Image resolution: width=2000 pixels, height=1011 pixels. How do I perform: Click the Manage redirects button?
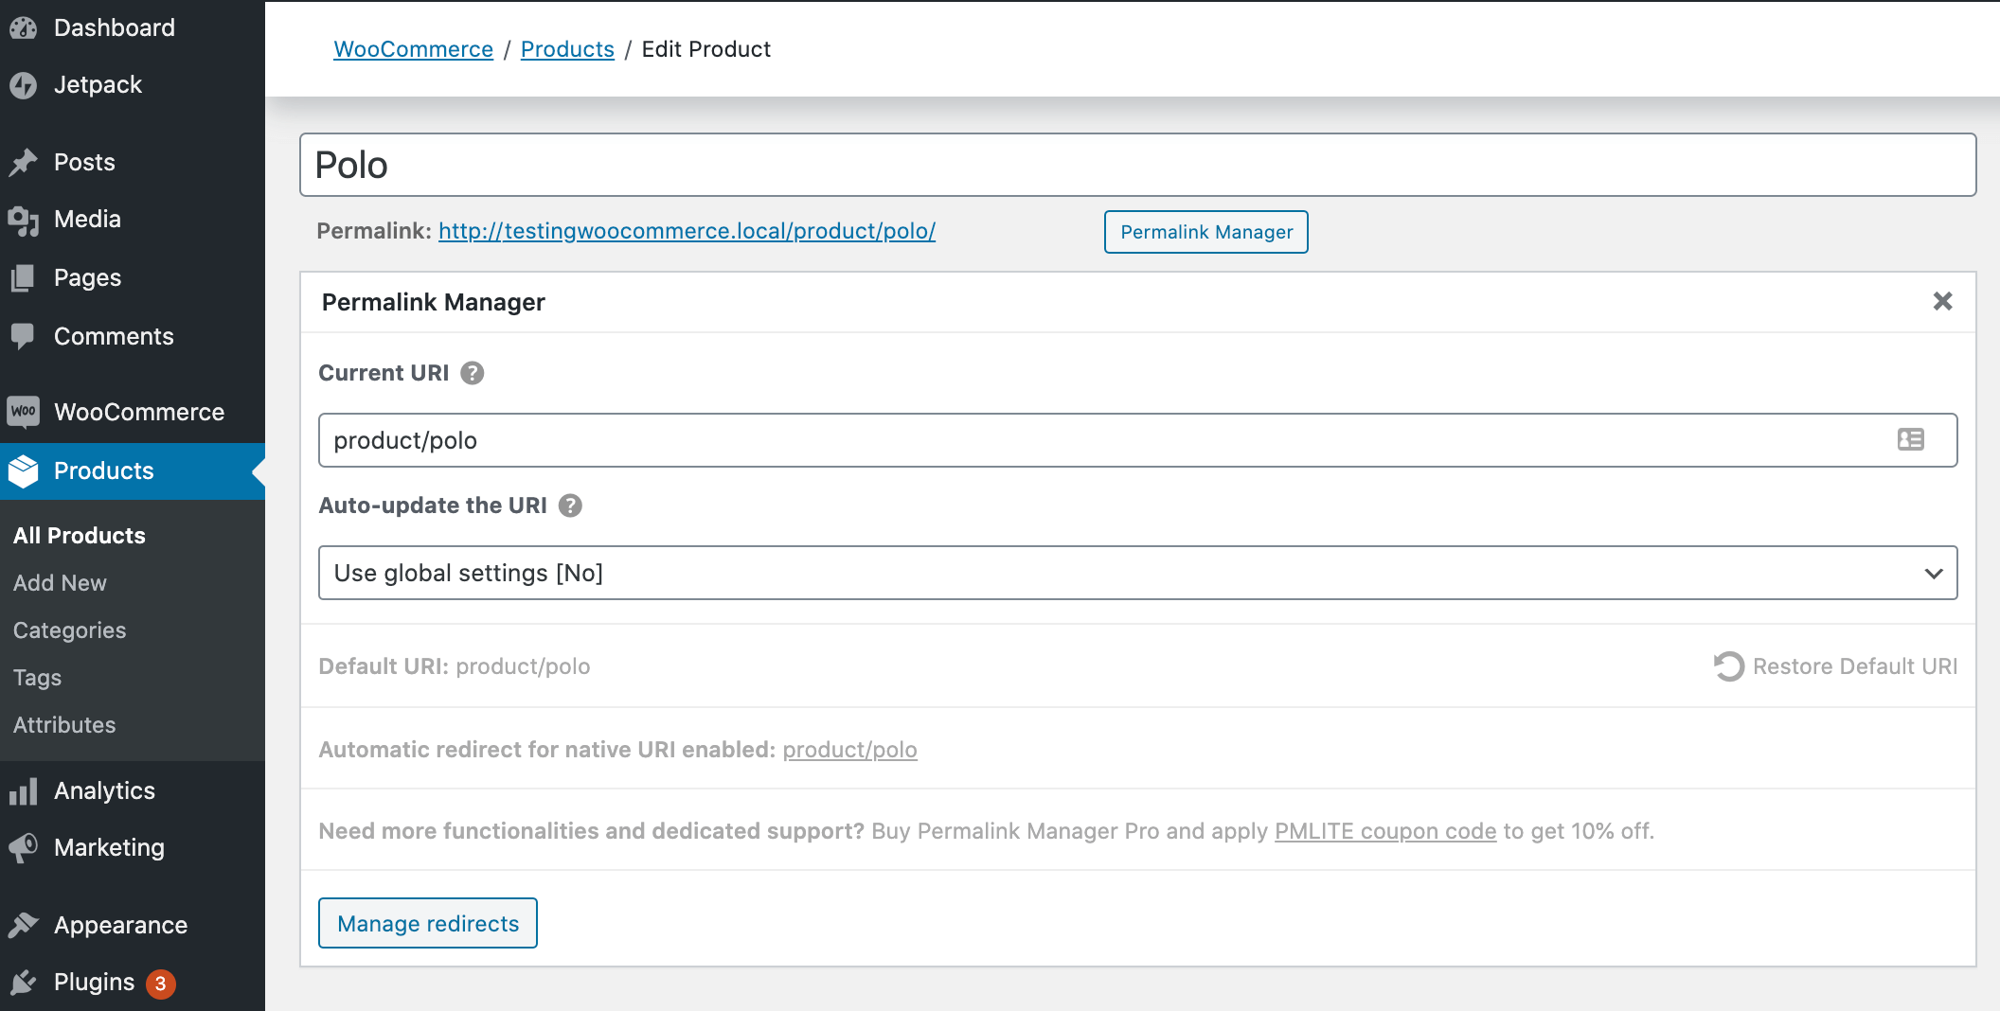pos(428,923)
